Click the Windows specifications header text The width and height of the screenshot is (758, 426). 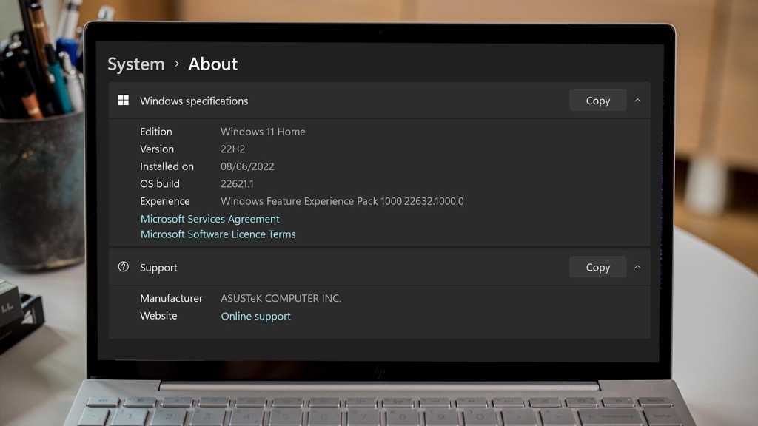point(194,101)
